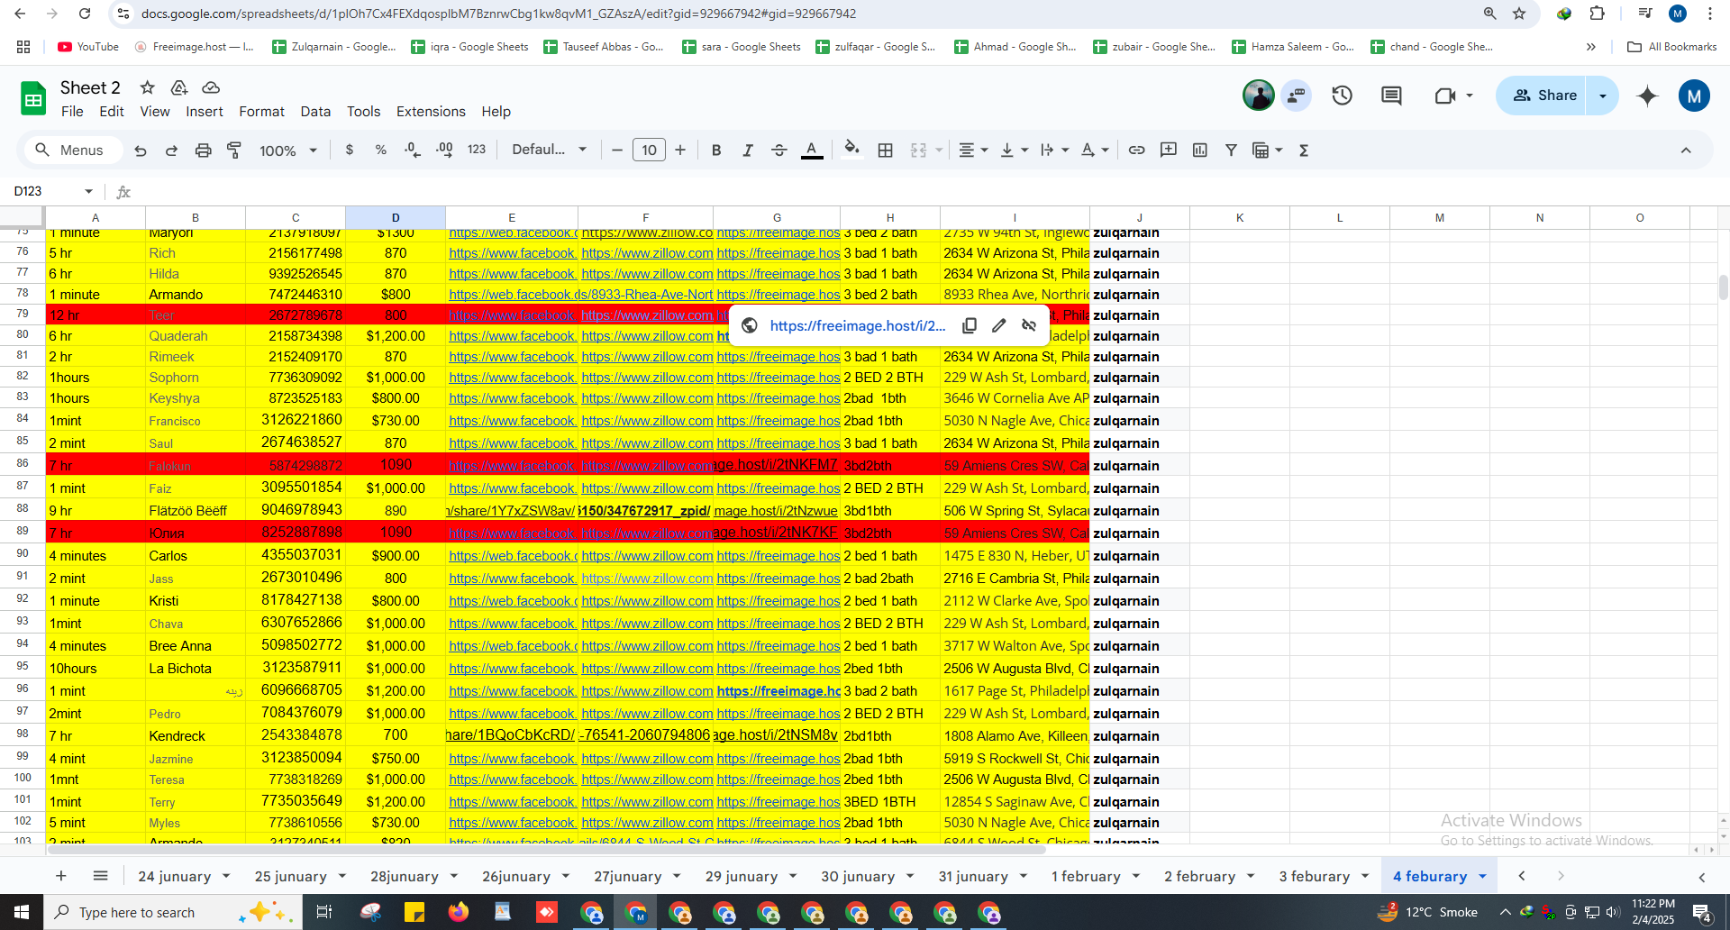Open the Share options dropdown arrow
Image resolution: width=1730 pixels, height=930 pixels.
pyautogui.click(x=1603, y=96)
